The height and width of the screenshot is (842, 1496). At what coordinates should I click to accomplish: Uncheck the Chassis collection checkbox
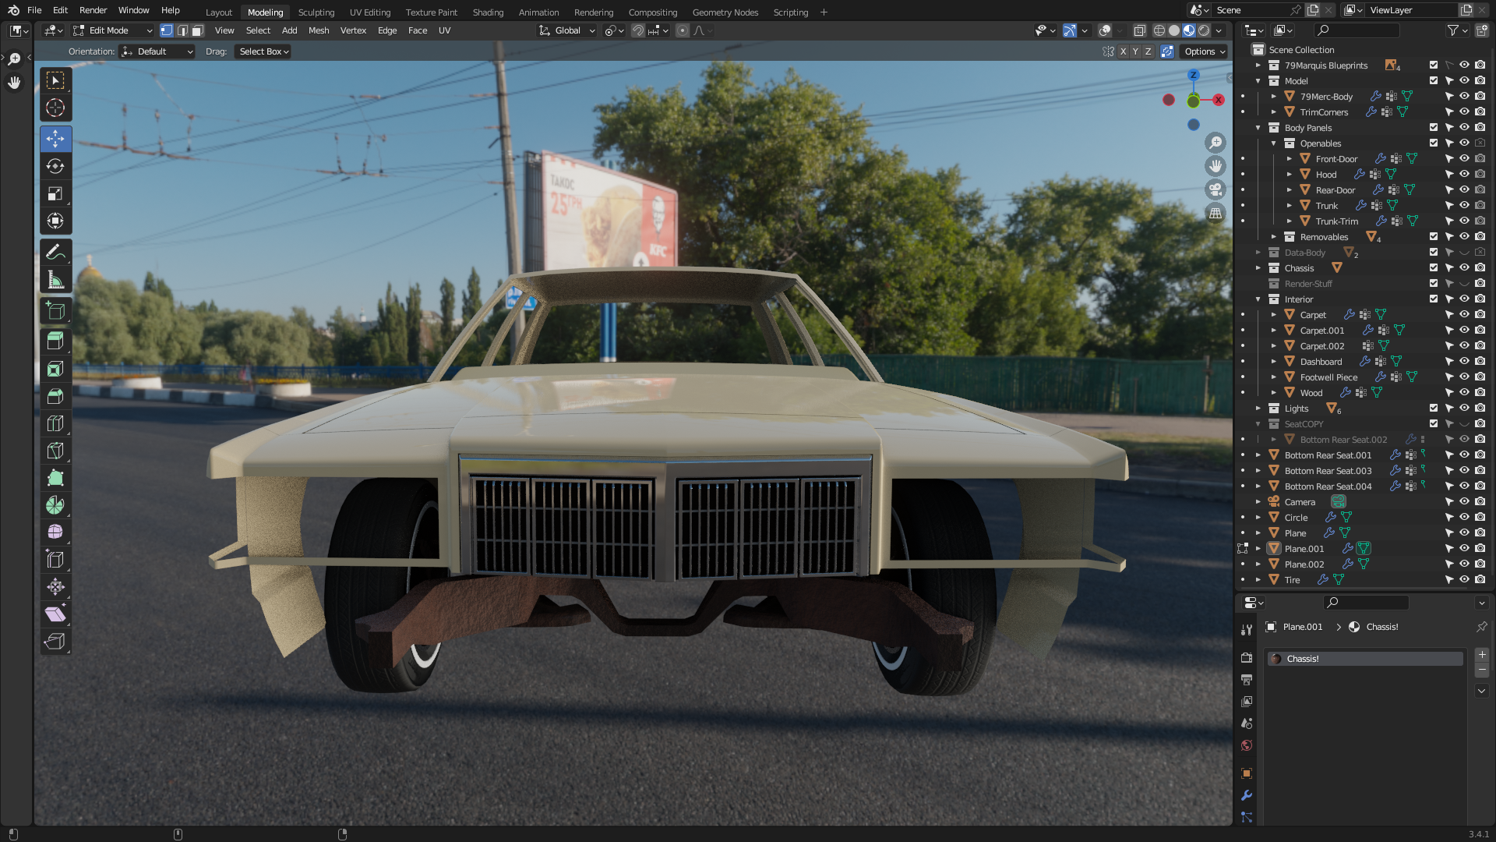pyautogui.click(x=1433, y=268)
